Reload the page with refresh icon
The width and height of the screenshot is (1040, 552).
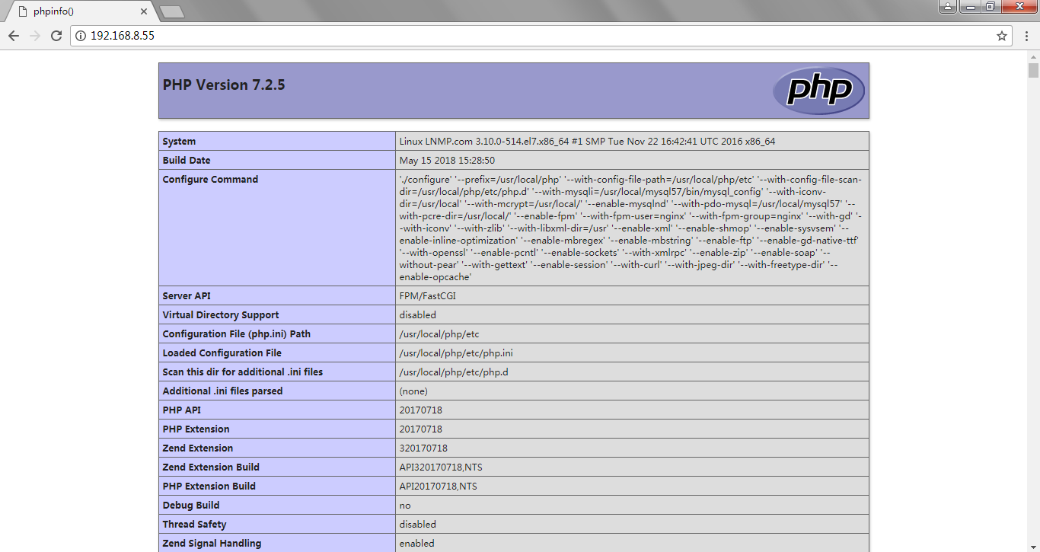pyautogui.click(x=56, y=36)
